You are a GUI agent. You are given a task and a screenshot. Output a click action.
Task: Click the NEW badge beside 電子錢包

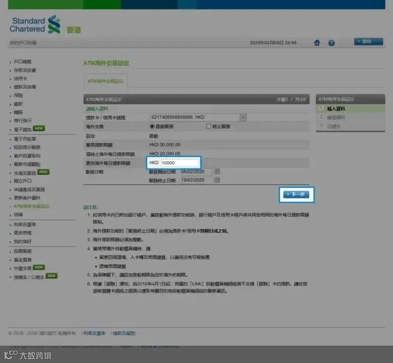(x=39, y=128)
